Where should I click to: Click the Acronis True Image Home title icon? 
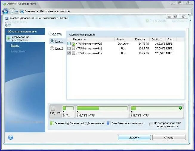pos(4,4)
